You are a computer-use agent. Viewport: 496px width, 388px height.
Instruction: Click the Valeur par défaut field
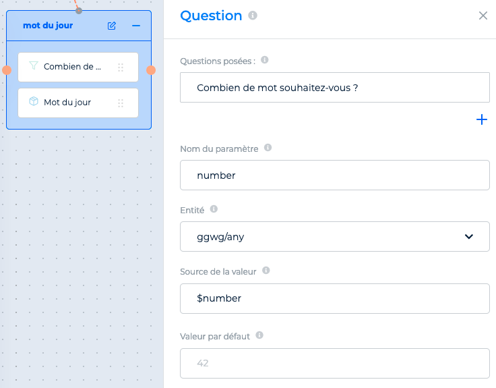(335, 363)
